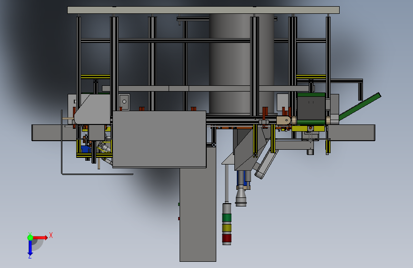Select the small plate with the circular hole
413x268 pixels.
(124, 102)
